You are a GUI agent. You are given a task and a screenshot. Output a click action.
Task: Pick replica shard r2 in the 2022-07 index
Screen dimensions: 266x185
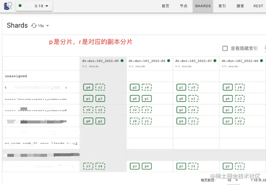(193, 166)
